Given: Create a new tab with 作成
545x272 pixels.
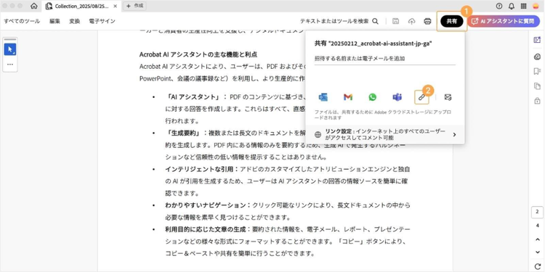Looking at the screenshot, I should (x=135, y=6).
